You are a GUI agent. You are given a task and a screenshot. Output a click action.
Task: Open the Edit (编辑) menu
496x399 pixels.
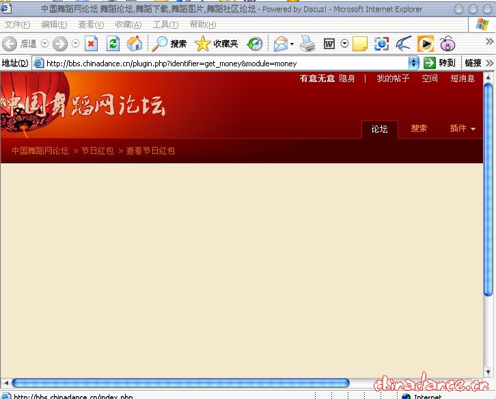coord(54,25)
